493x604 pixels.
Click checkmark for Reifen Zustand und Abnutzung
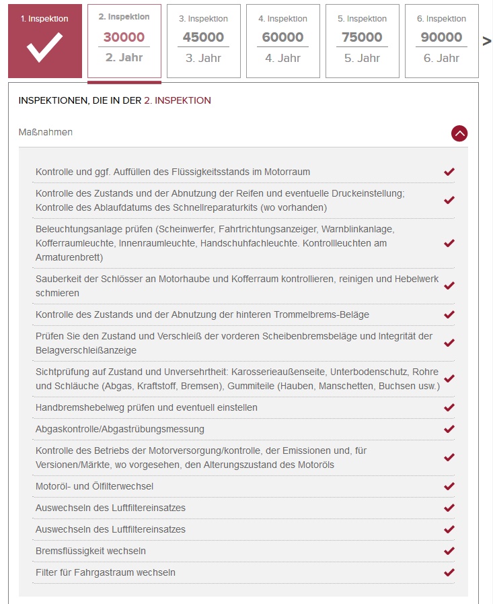[x=449, y=200]
